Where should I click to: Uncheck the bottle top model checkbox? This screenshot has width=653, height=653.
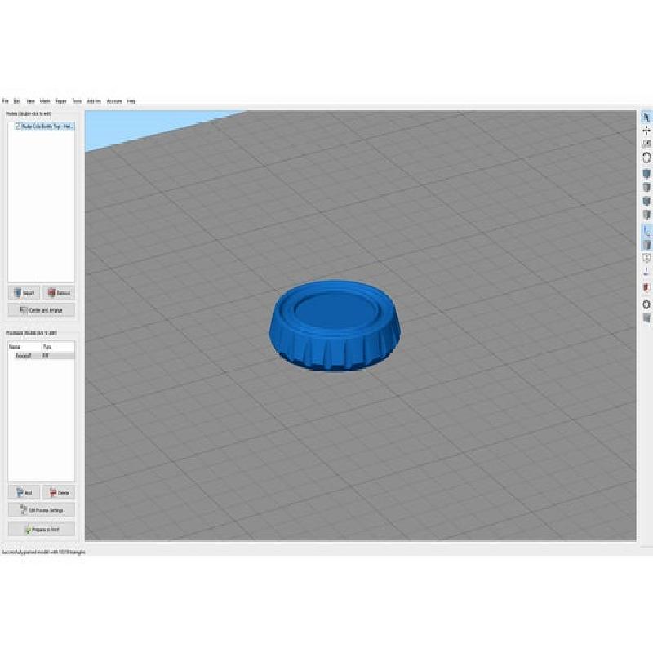point(18,127)
